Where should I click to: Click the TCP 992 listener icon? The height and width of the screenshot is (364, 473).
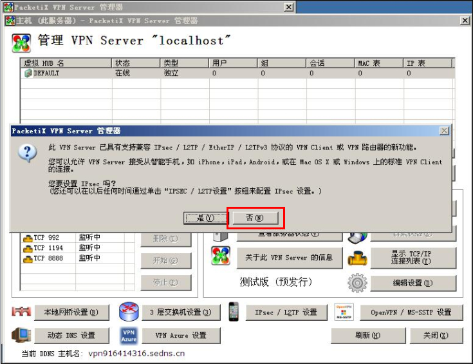click(x=28, y=238)
